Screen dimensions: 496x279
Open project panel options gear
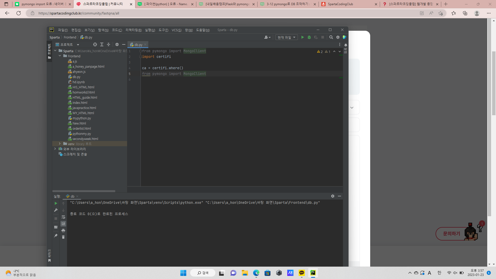pyautogui.click(x=117, y=45)
